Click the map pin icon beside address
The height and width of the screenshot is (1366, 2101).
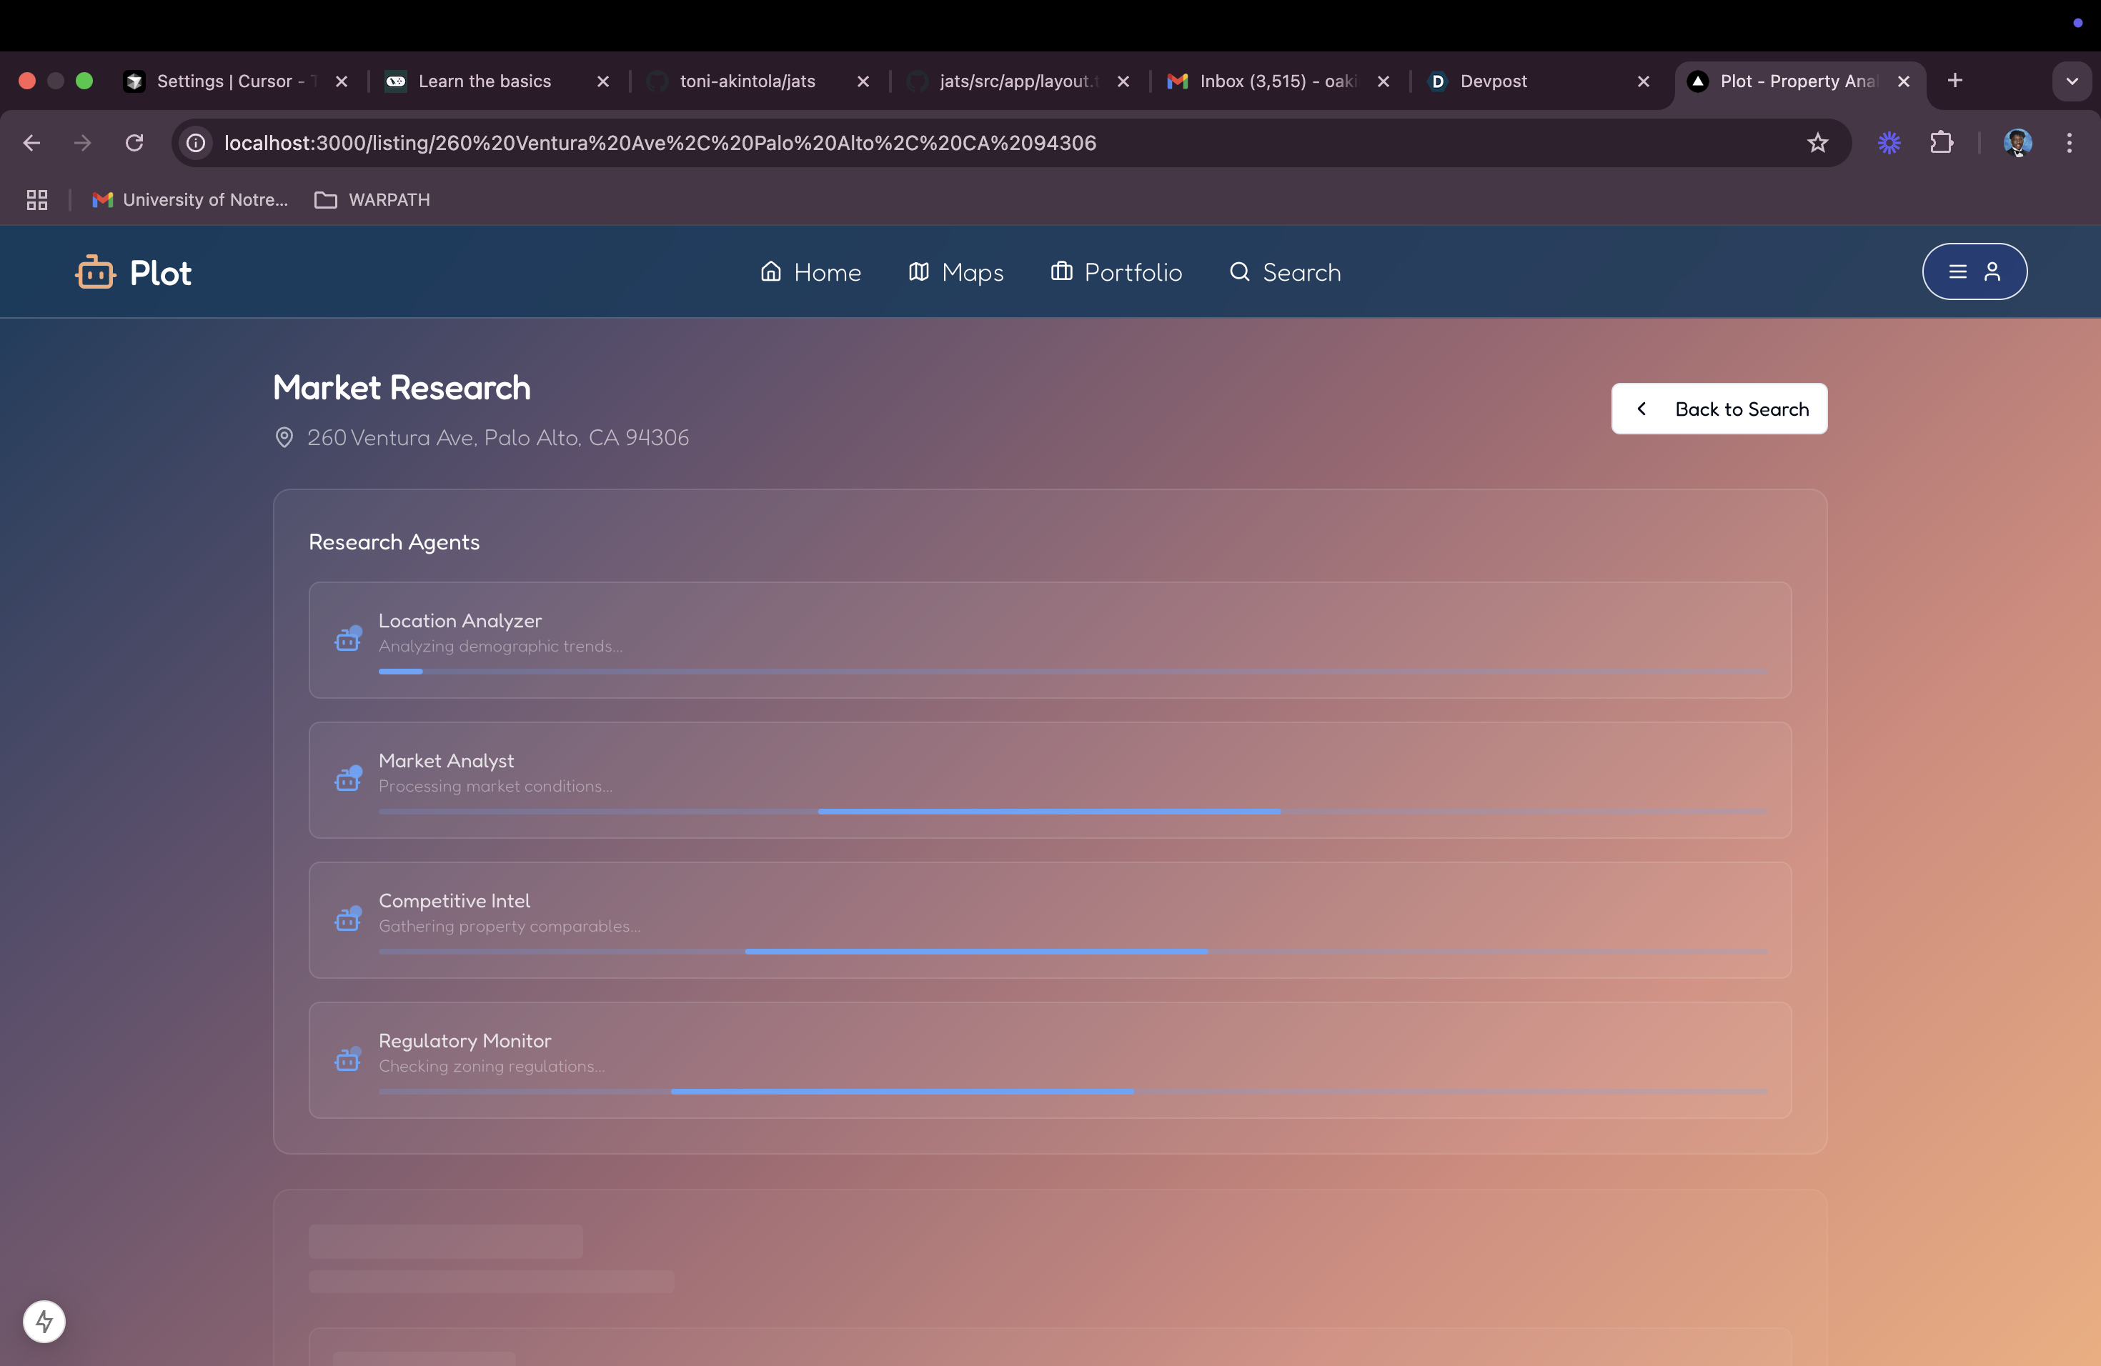click(x=284, y=438)
